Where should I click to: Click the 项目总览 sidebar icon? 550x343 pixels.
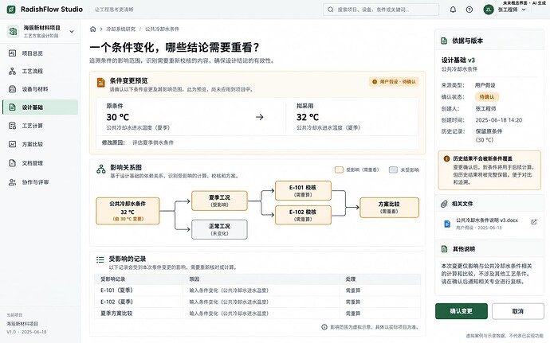tap(12, 53)
